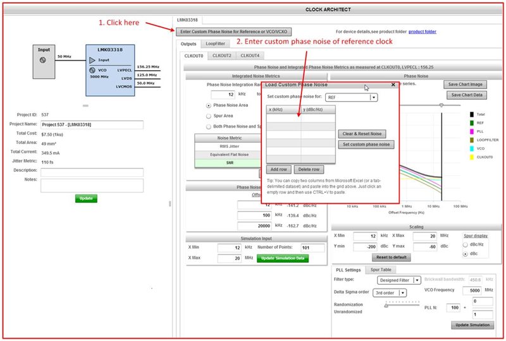The image size is (506, 341).
Task: Click the black Total legend swatch
Action: pyautogui.click(x=472, y=114)
